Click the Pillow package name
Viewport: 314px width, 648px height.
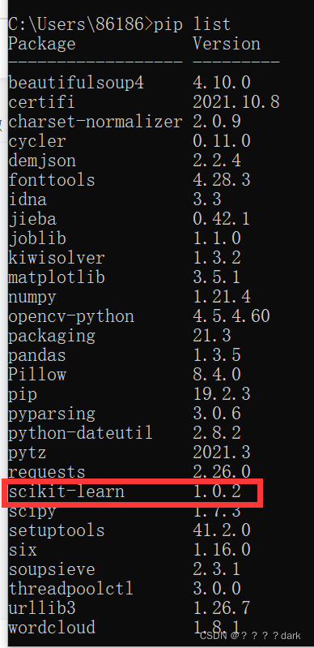[x=37, y=375]
